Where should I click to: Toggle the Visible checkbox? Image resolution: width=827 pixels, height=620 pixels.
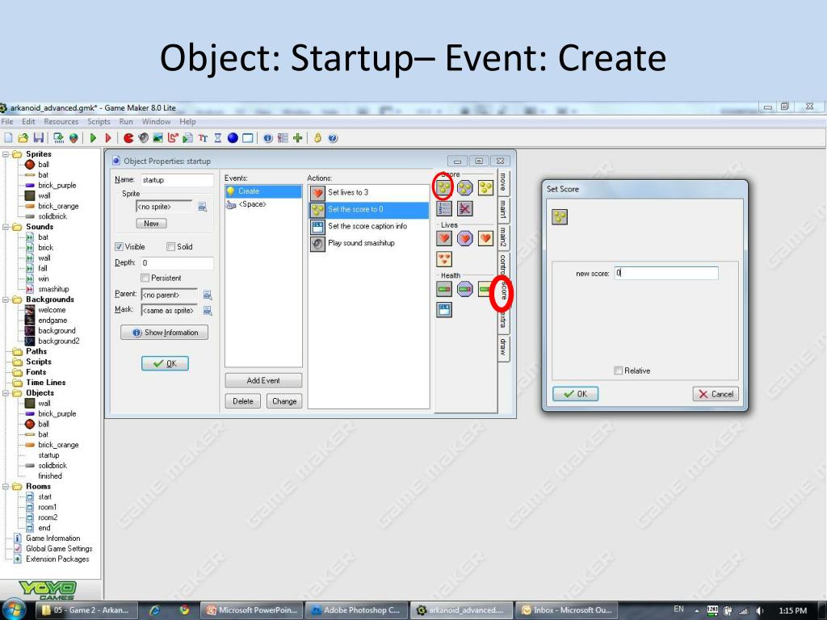119,247
